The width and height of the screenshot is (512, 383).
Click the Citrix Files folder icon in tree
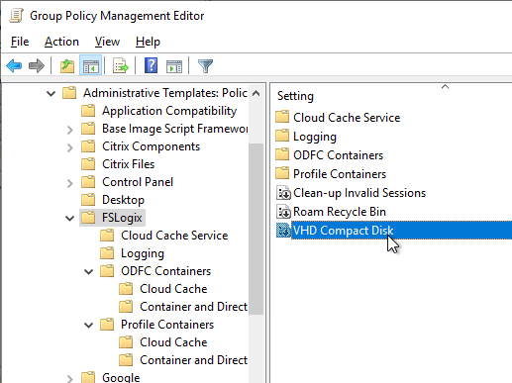tap(88, 164)
